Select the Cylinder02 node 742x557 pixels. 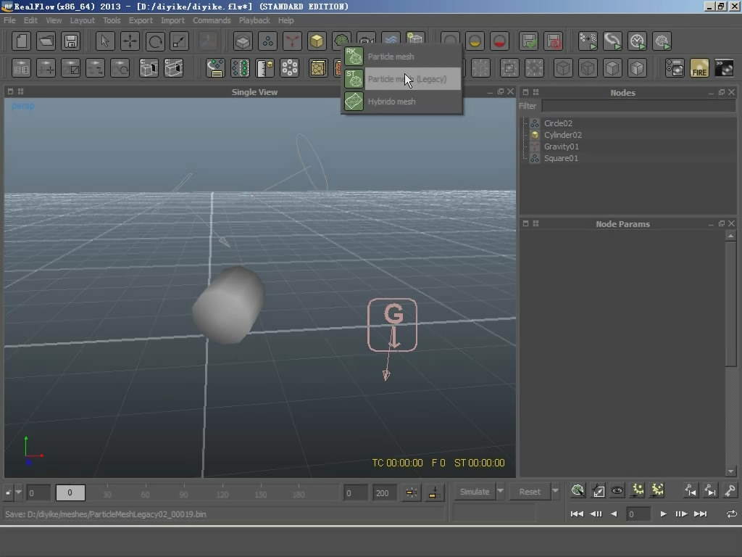tap(562, 135)
